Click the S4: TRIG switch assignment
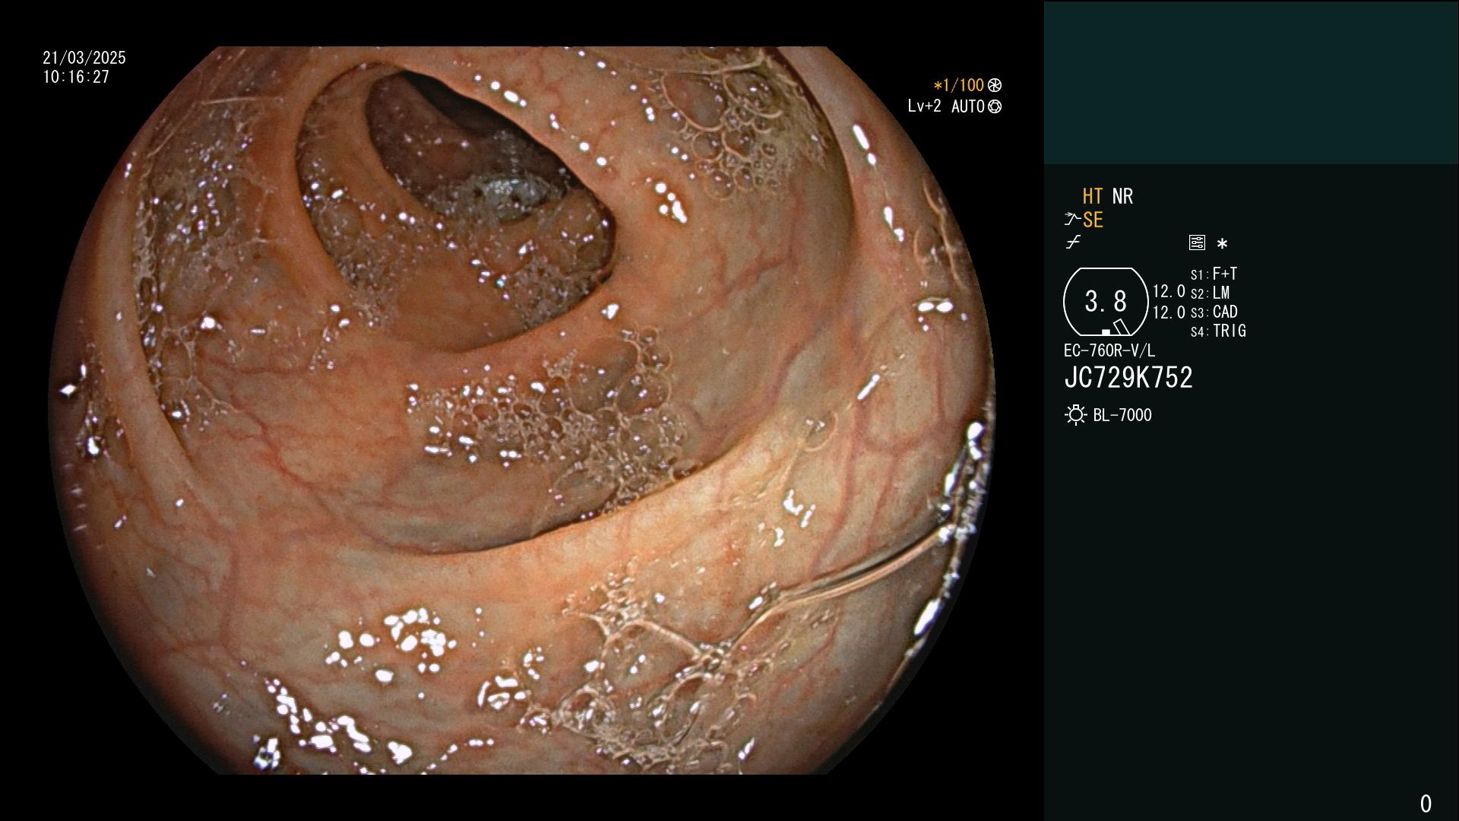Image resolution: width=1459 pixels, height=821 pixels. (x=1218, y=331)
